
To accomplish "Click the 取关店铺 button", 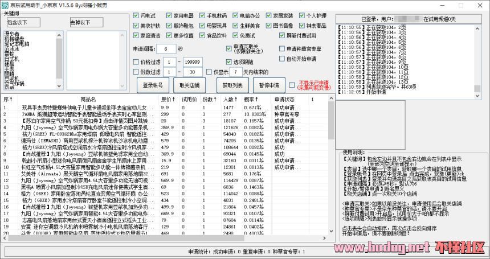I will [189, 85].
